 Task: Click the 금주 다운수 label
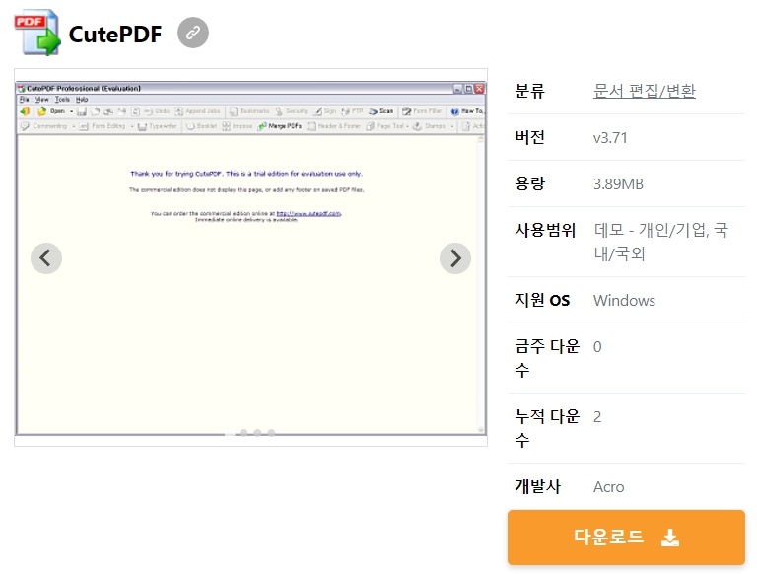coord(547,358)
